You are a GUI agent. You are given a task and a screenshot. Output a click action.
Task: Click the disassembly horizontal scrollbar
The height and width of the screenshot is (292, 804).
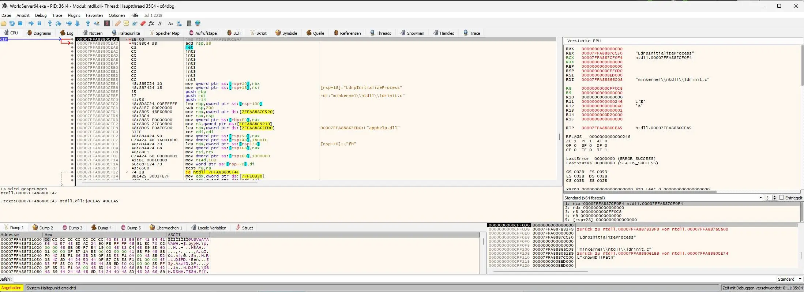tap(170, 183)
